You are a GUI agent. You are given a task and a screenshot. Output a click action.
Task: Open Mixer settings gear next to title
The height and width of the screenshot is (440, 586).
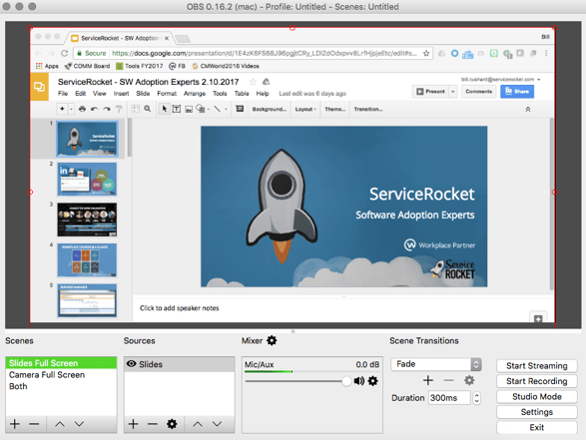pyautogui.click(x=272, y=340)
